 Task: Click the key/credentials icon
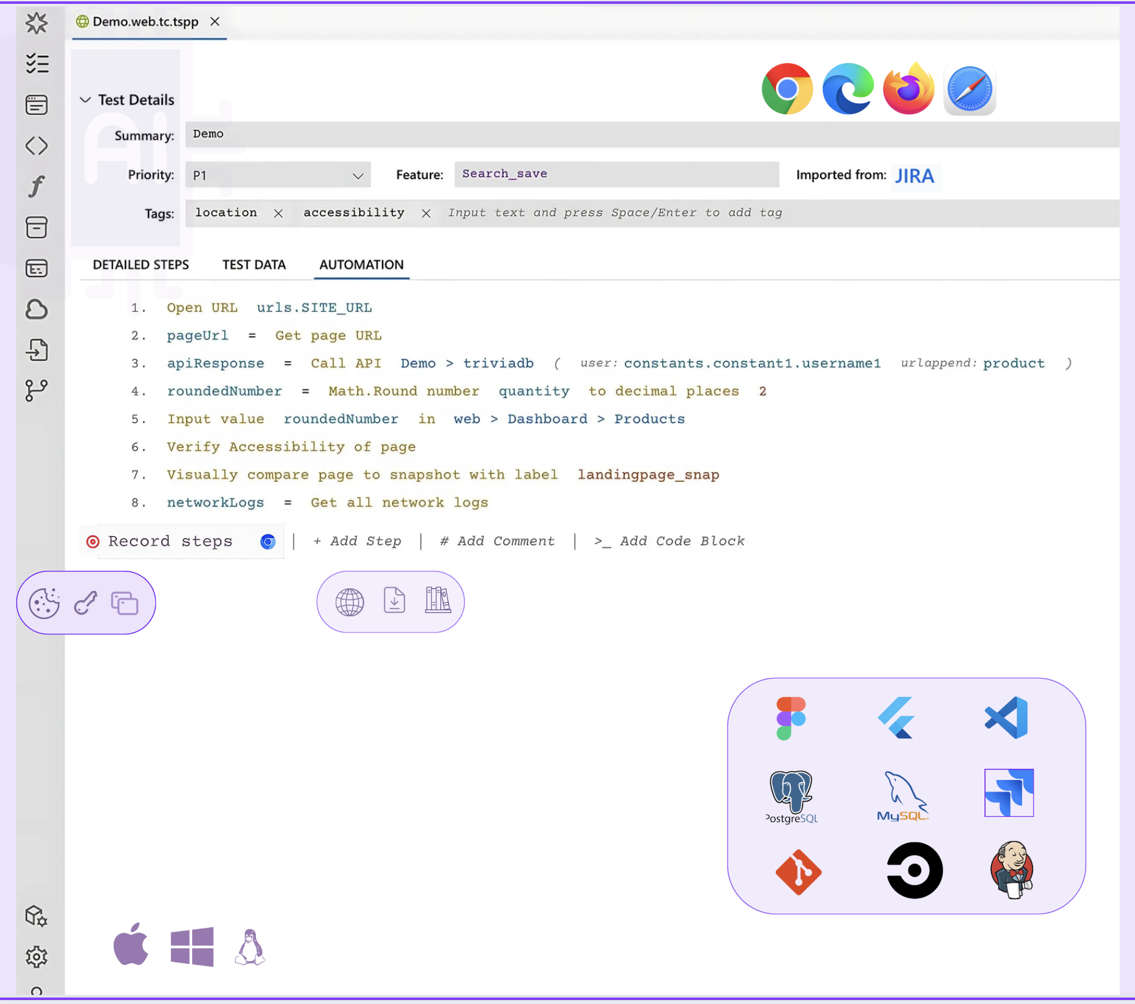point(85,602)
